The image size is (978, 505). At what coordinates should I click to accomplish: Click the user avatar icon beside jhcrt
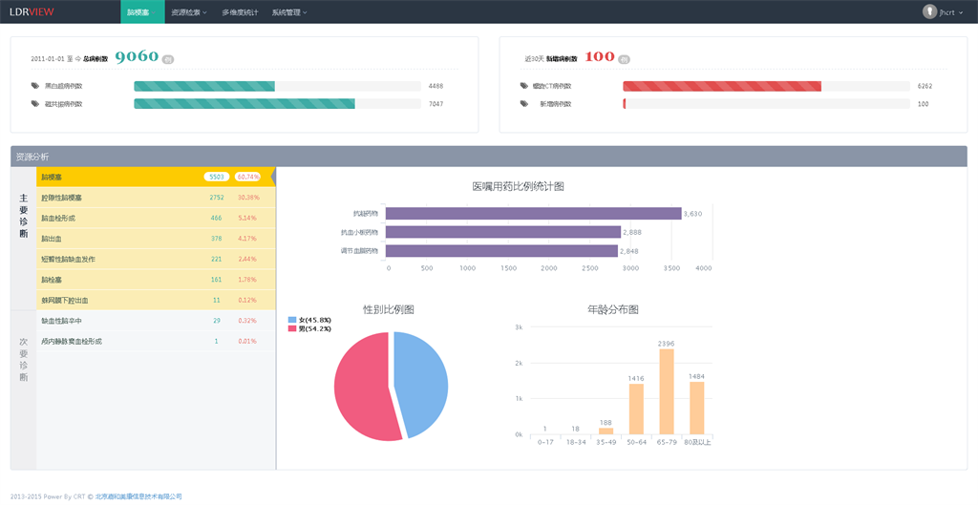[x=929, y=11]
